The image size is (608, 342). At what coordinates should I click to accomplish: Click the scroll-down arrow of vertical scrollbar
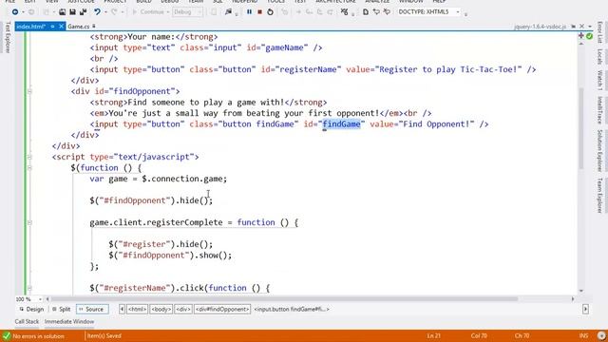click(580, 291)
